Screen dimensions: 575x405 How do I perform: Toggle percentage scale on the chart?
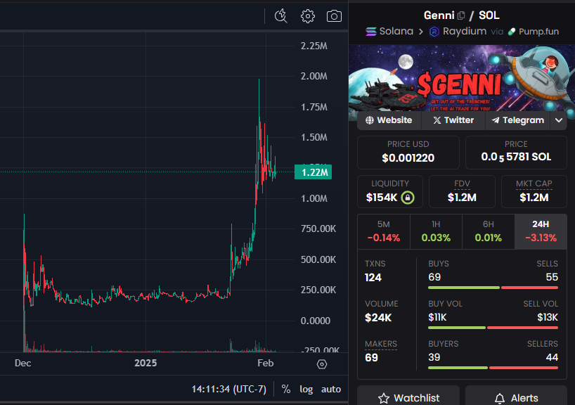tap(285, 389)
